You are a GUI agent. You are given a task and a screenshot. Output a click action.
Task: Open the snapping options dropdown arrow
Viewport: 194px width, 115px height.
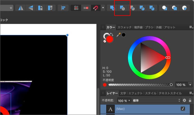click(x=103, y=8)
